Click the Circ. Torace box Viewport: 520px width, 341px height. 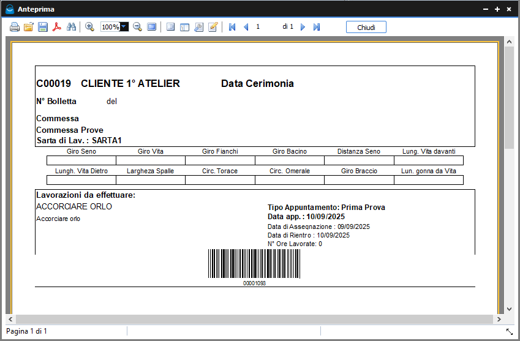point(220,180)
